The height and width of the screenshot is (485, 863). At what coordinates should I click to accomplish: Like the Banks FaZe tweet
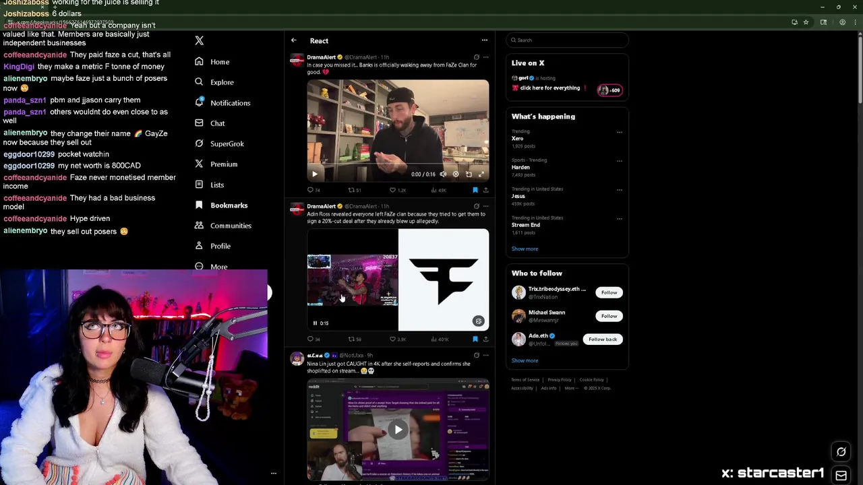coord(392,190)
